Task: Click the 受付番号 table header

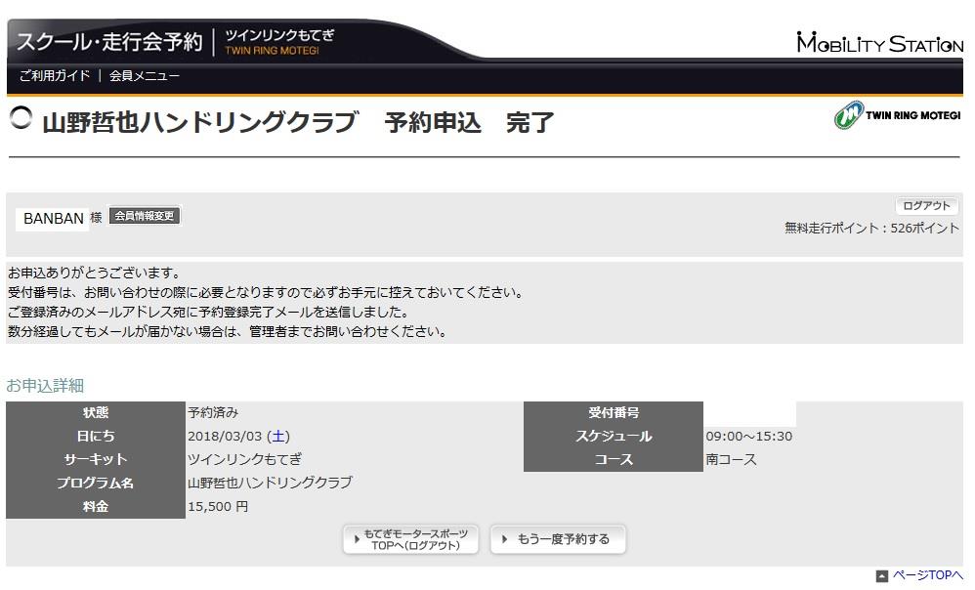Action: (x=614, y=413)
